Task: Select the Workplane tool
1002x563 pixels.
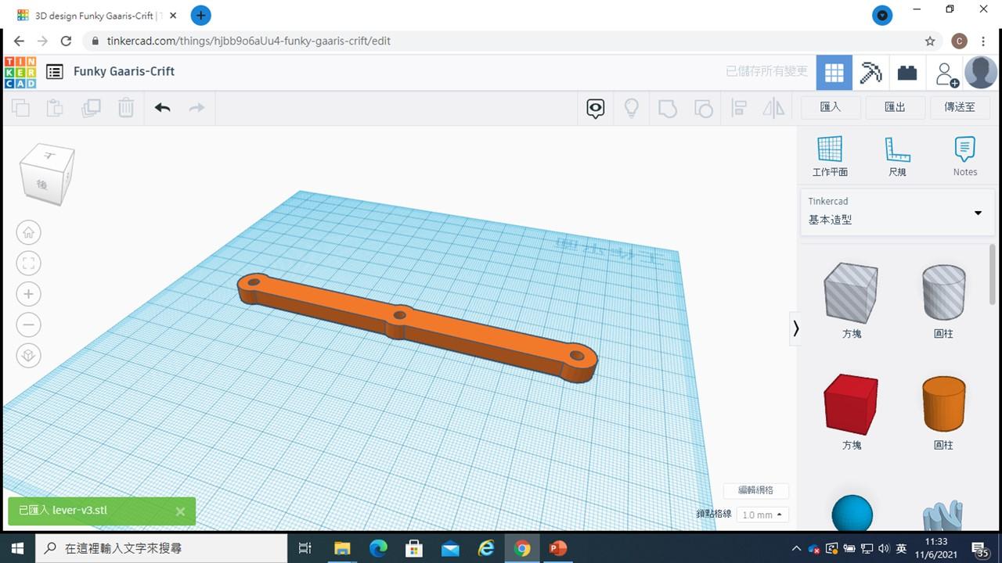Action: point(830,156)
